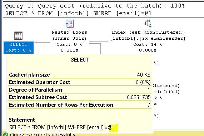Click the Cached plan size row
This screenshot has width=204, height=136.
(80, 75)
